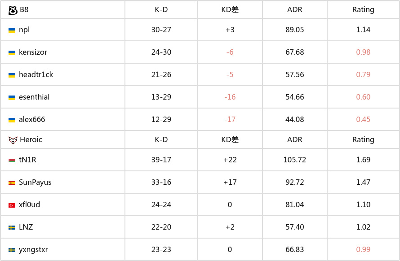
Task: Select alex666's red 0.45 rating
Action: [x=363, y=119]
